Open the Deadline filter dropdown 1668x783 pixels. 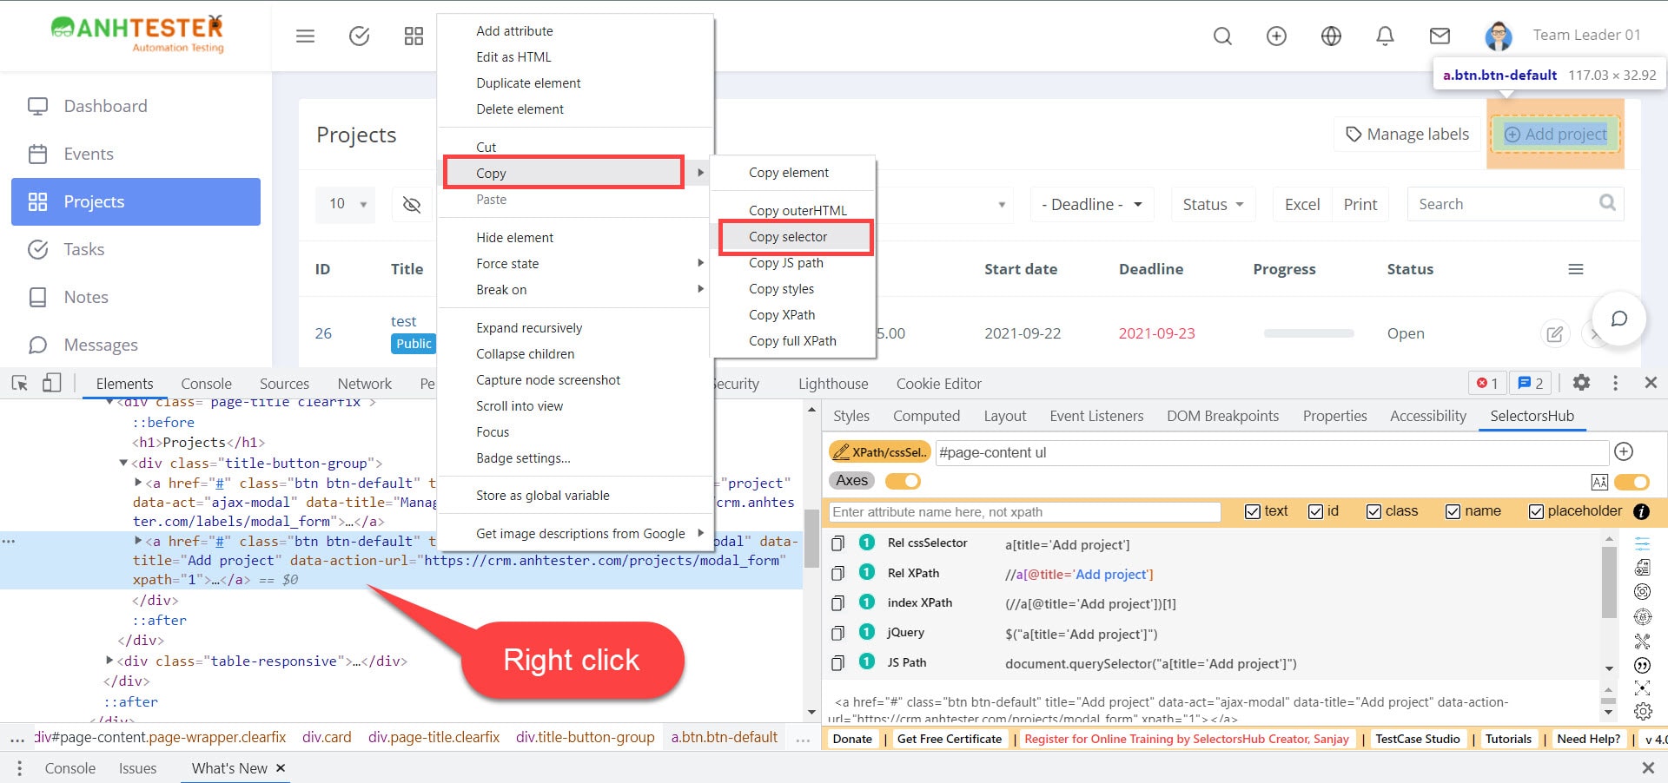pyautogui.click(x=1092, y=204)
